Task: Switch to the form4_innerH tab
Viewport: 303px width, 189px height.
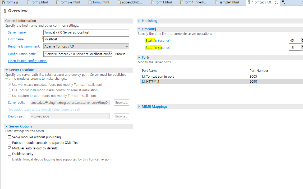Action: [193, 2]
